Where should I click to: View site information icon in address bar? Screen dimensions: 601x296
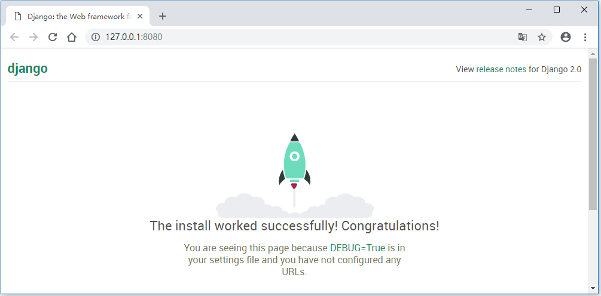(x=96, y=37)
